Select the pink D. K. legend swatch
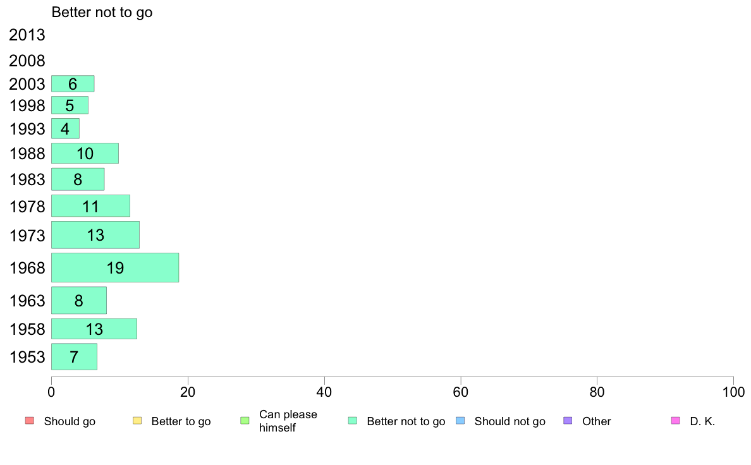The image size is (751, 465). [x=675, y=421]
